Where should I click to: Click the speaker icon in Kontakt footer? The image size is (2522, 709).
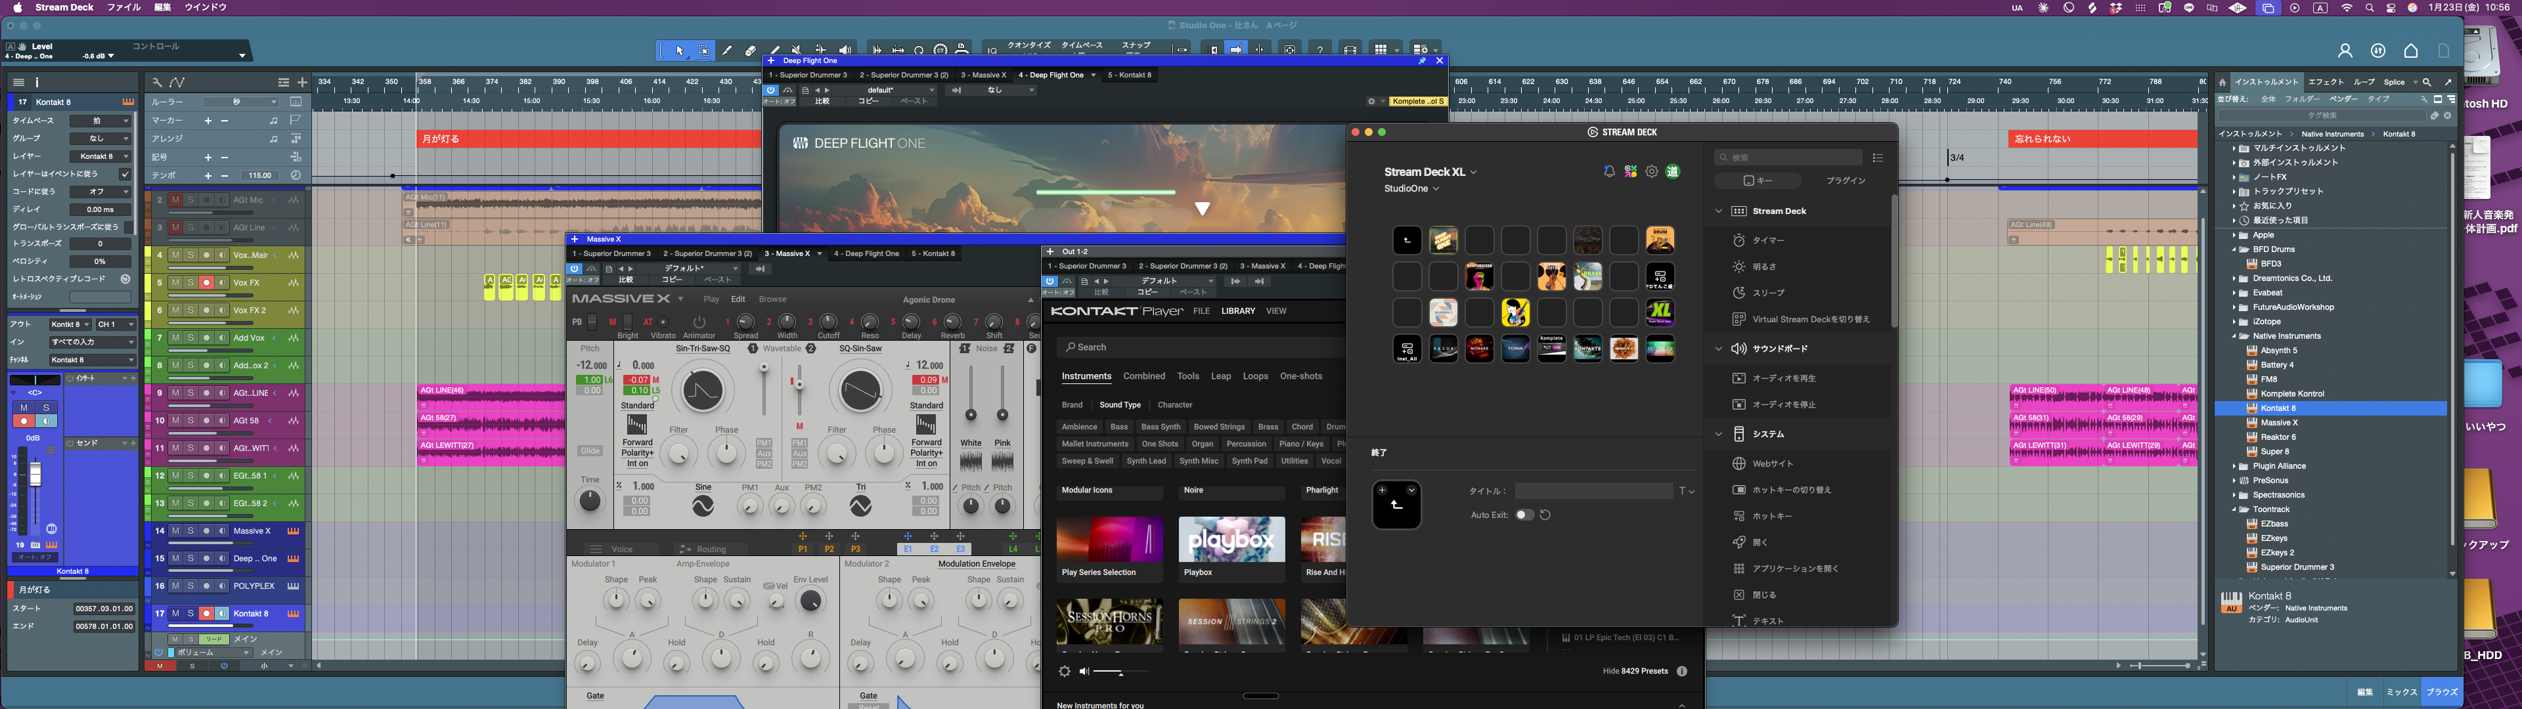(x=1084, y=672)
